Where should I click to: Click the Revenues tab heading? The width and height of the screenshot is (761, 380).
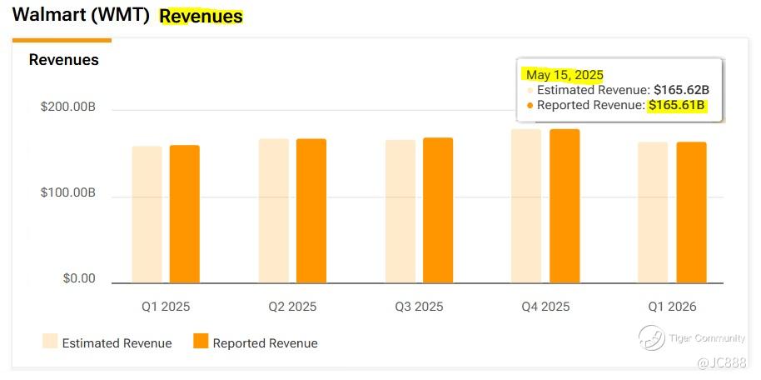(x=63, y=59)
